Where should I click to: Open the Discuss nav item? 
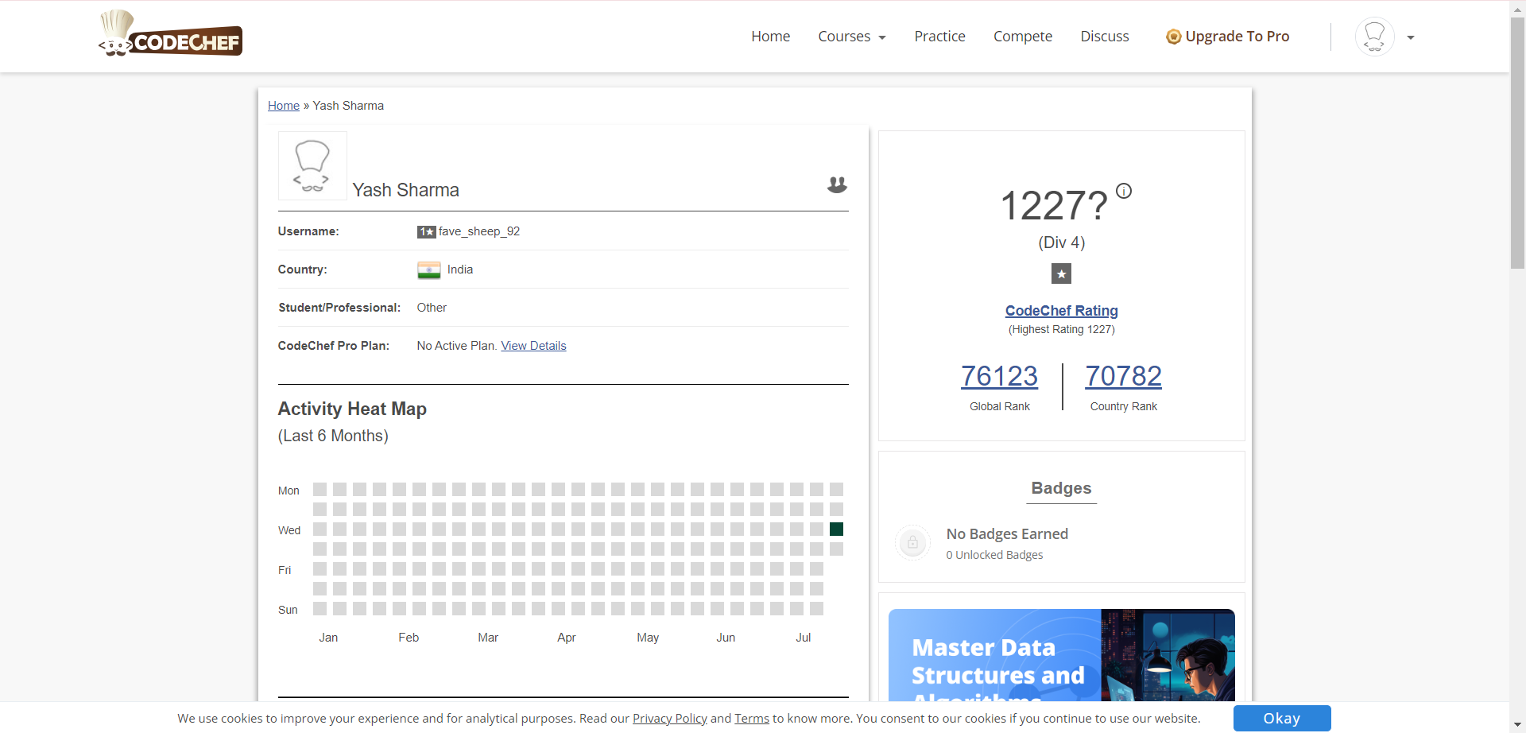(x=1104, y=37)
